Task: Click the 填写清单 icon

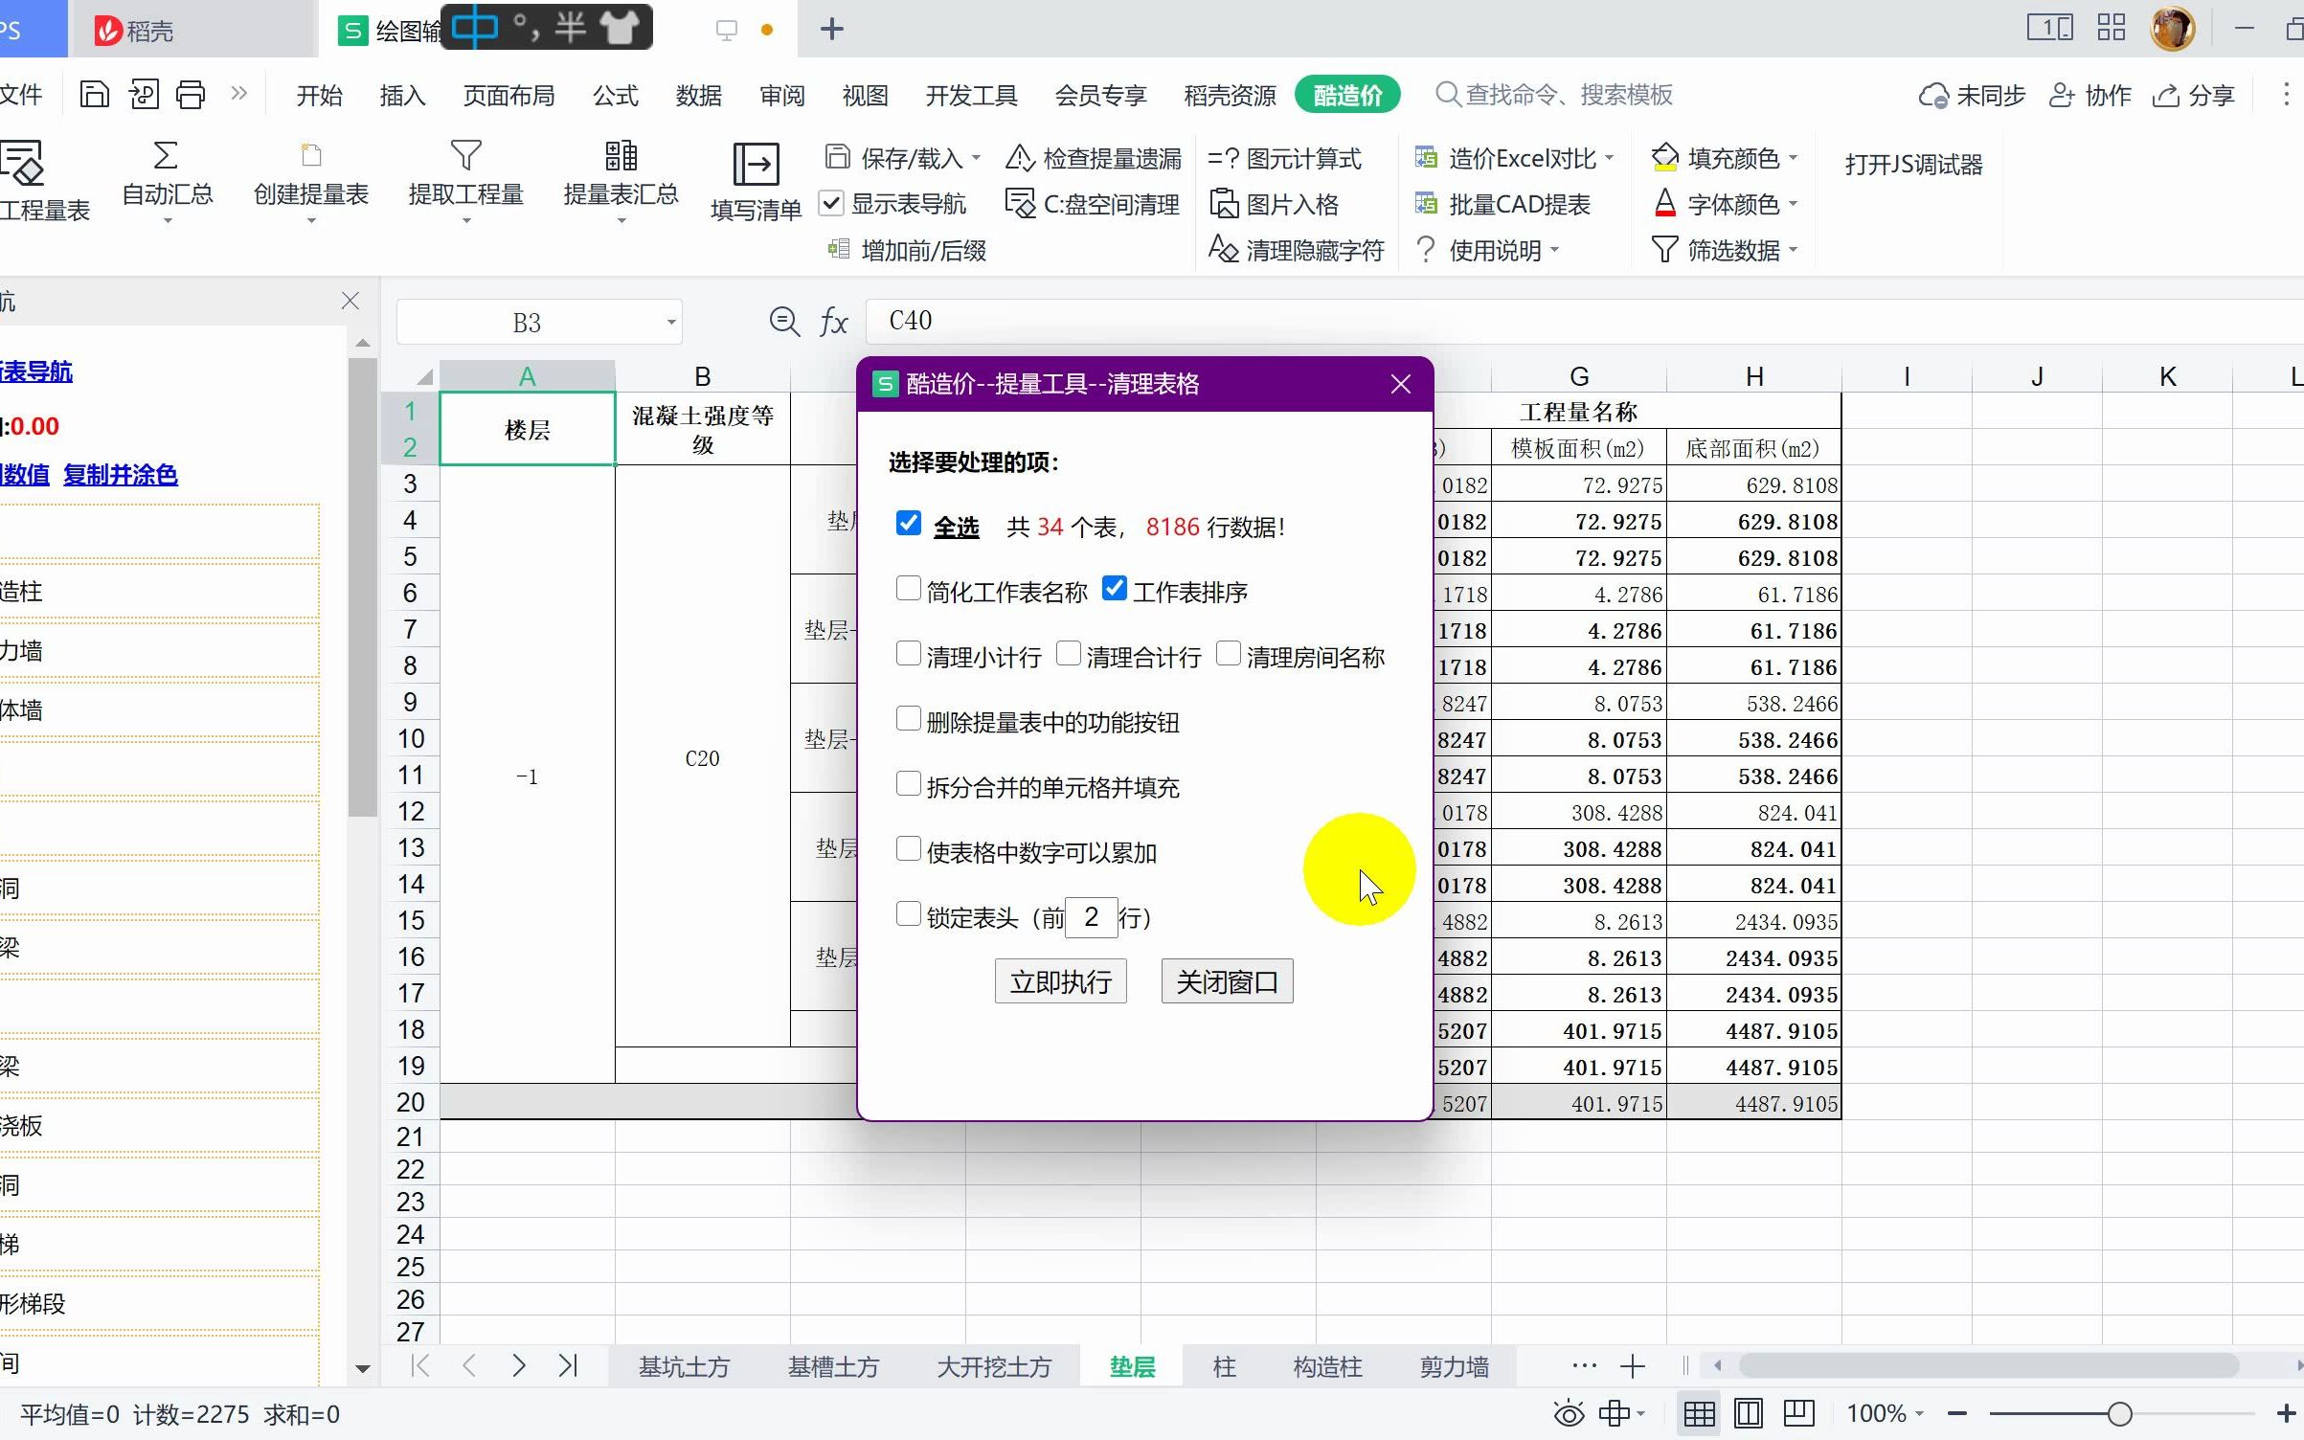Action: pos(756,182)
